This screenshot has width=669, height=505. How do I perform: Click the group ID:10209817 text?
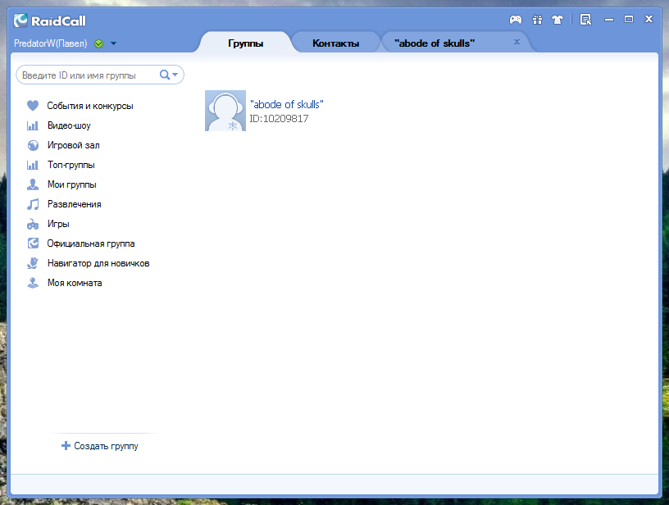tap(279, 119)
